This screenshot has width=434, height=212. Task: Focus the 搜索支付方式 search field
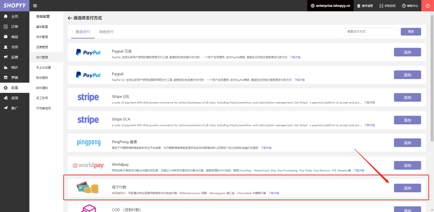coord(371,31)
